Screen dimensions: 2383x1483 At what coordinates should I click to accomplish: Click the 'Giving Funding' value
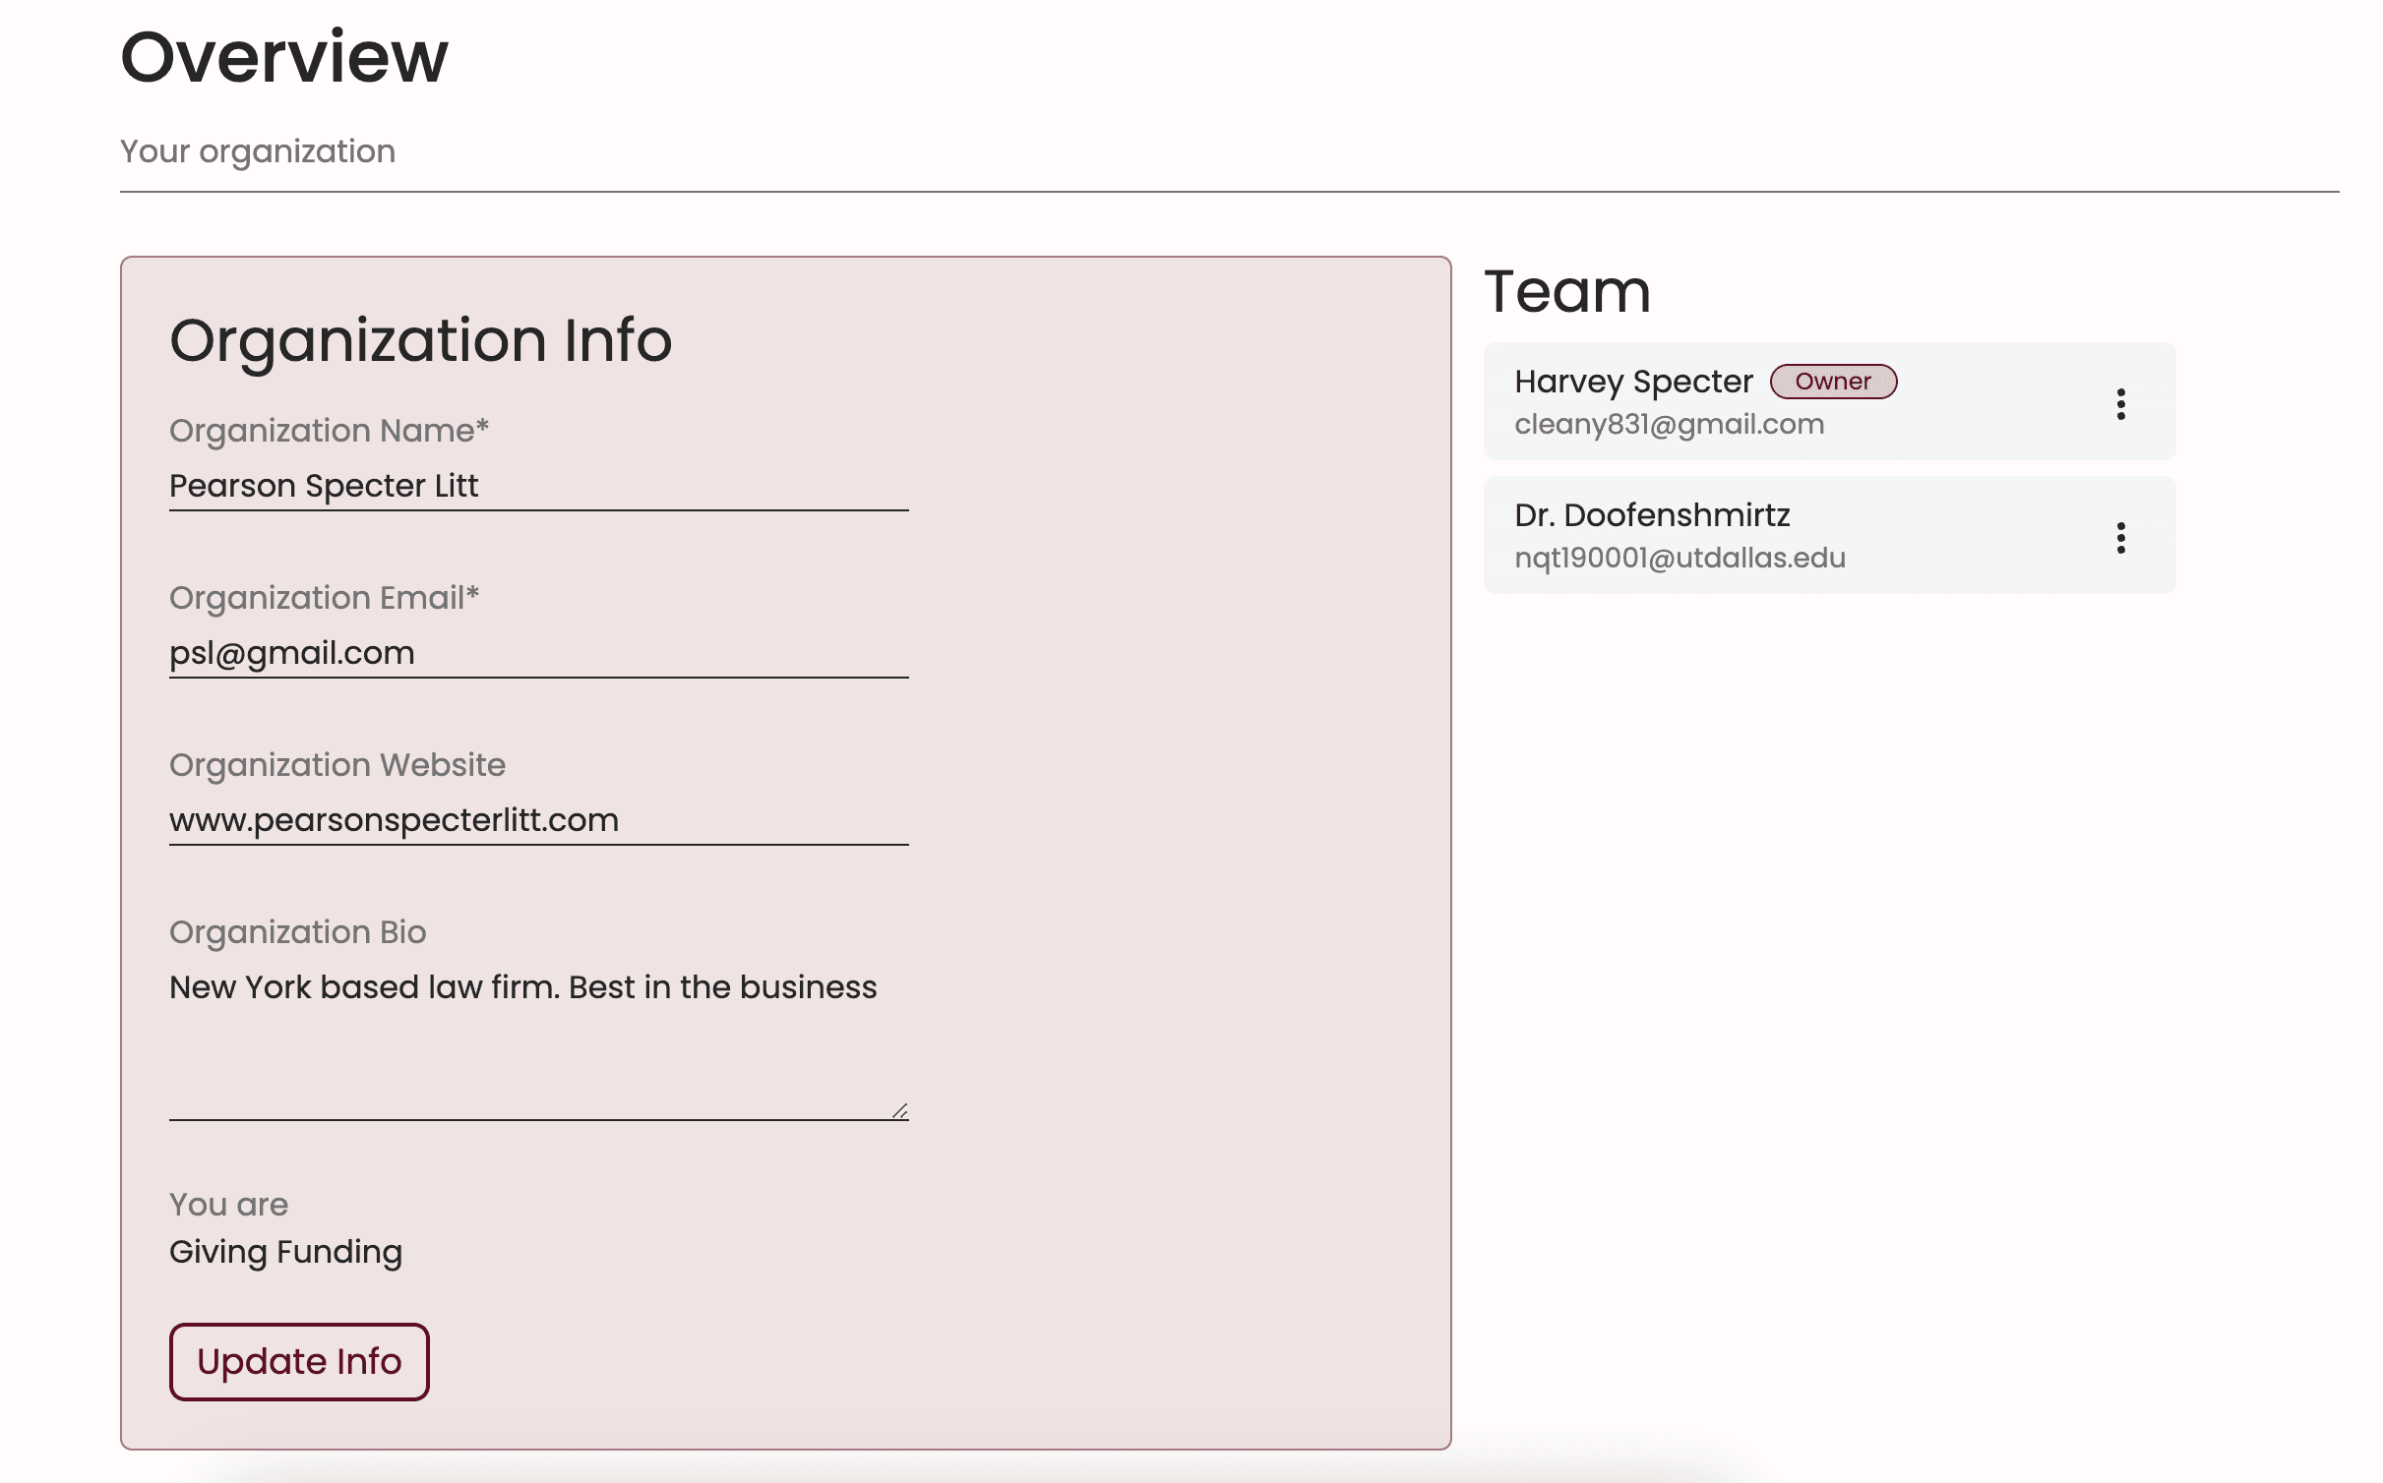click(285, 1252)
